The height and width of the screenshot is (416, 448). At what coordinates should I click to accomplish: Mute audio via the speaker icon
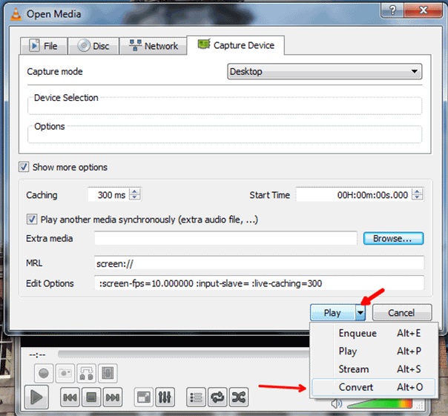pyautogui.click(x=337, y=403)
